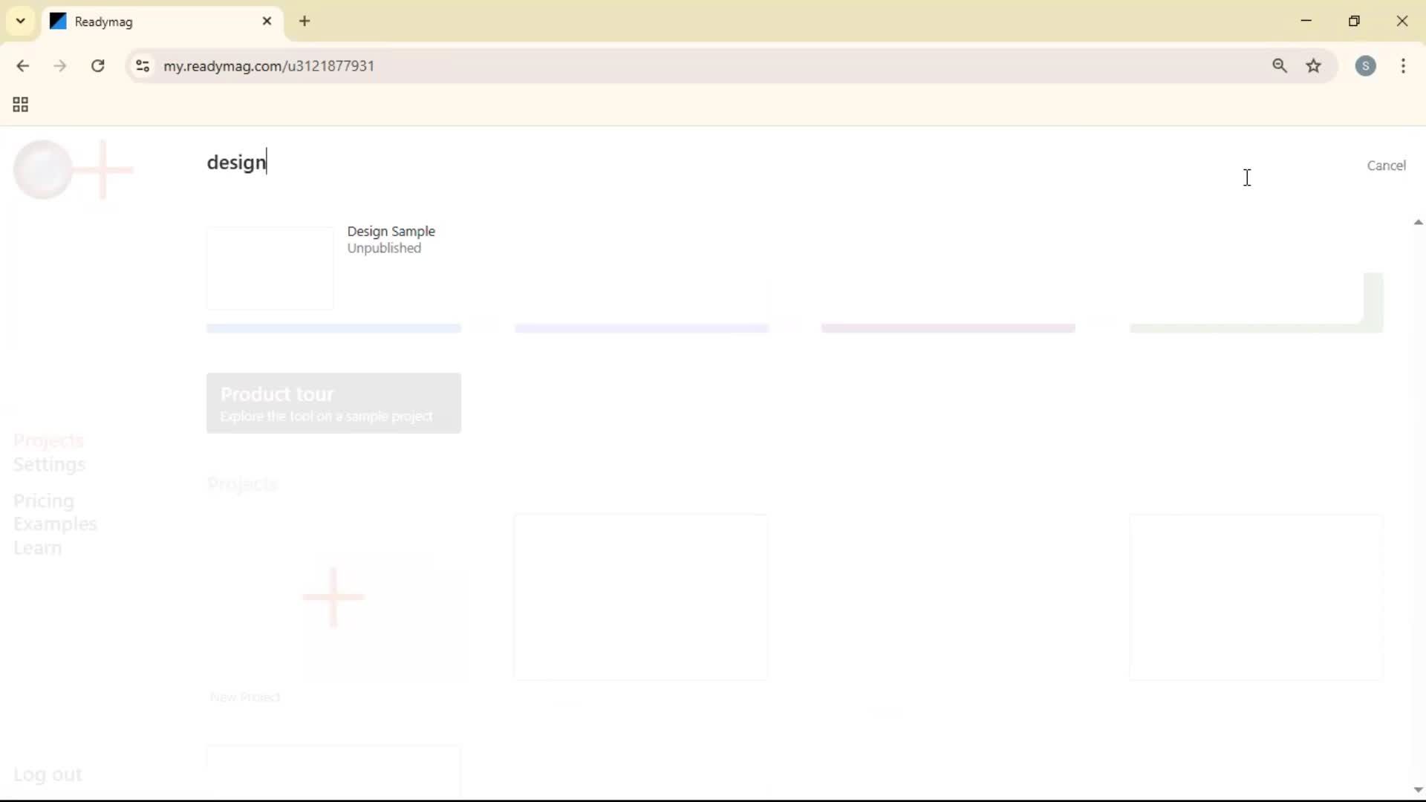Open the Design Sample project thumbnail

coord(270,268)
